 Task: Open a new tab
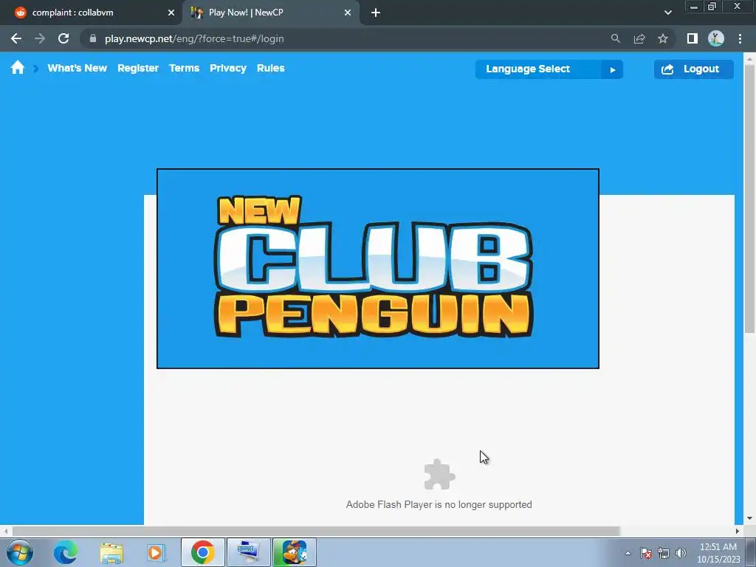pos(376,13)
